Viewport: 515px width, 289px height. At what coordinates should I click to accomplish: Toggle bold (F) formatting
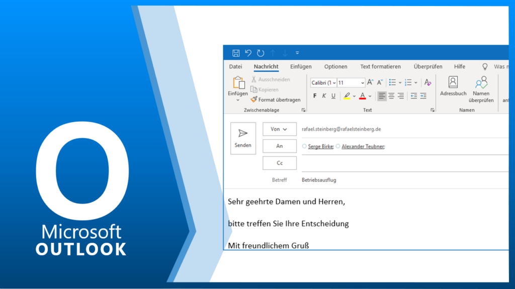pos(315,96)
